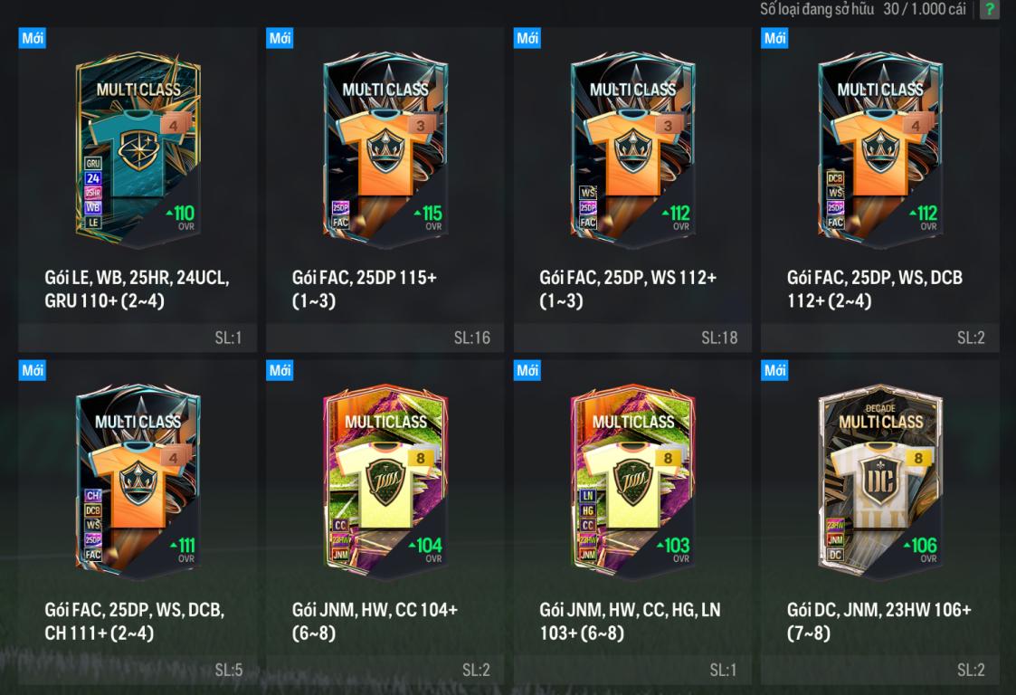Click the 112 OVR card with DCB badge
The width and height of the screenshot is (1016, 695).
(x=880, y=149)
